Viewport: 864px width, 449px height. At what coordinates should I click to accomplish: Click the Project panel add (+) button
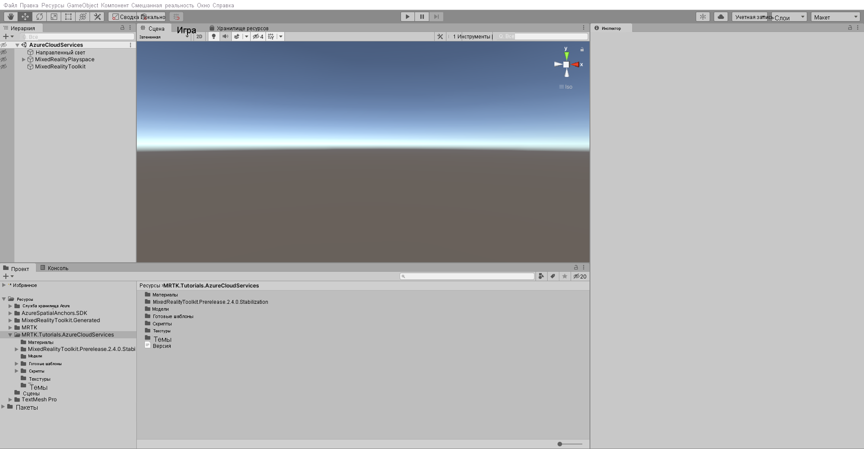8,276
